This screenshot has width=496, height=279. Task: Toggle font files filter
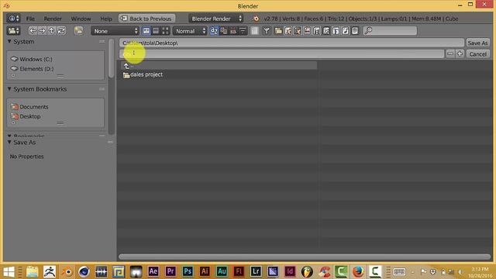click(x=336, y=31)
